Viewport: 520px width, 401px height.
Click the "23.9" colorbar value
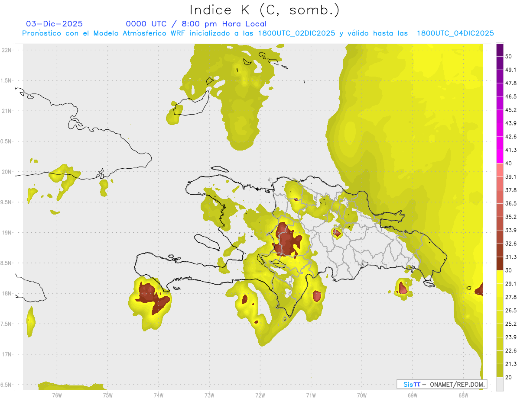coord(511,337)
